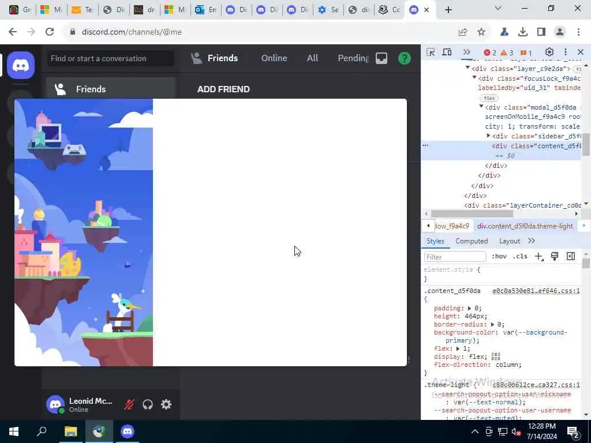Activate DevTools inspect element picker

click(431, 52)
